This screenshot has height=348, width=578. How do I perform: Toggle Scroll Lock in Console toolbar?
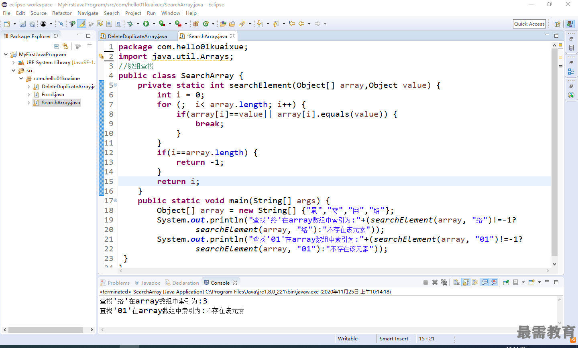[x=466, y=282]
